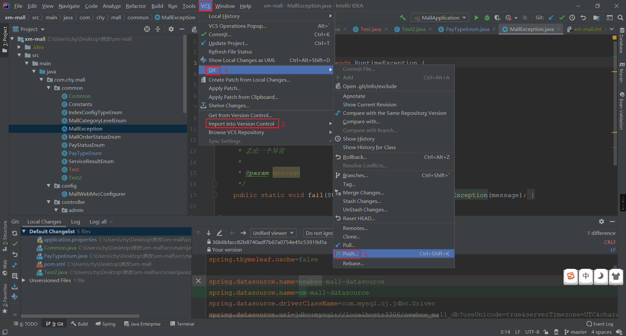The width and height of the screenshot is (626, 336).
Task: Toggle Chinese input mode 中 button
Action: click(x=586, y=276)
